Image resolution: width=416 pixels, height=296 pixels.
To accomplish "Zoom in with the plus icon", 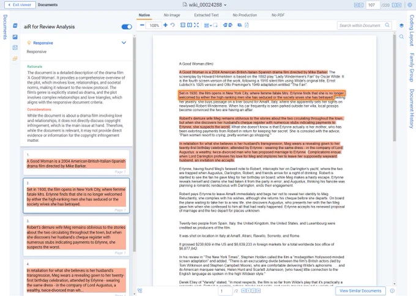I will tap(166, 25).
